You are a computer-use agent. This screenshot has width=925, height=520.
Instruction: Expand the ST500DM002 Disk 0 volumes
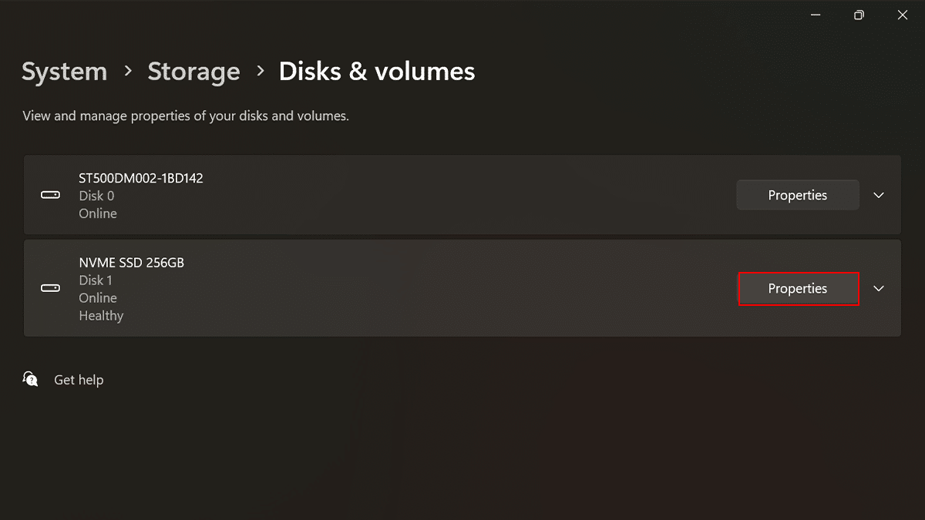879,195
